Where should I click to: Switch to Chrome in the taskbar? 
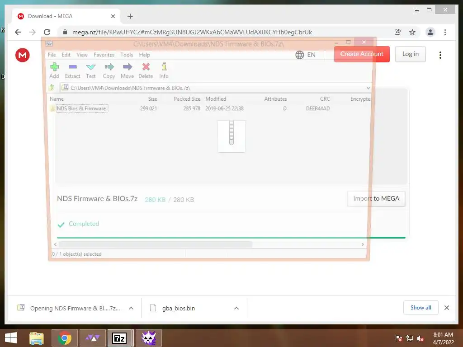click(x=65, y=338)
